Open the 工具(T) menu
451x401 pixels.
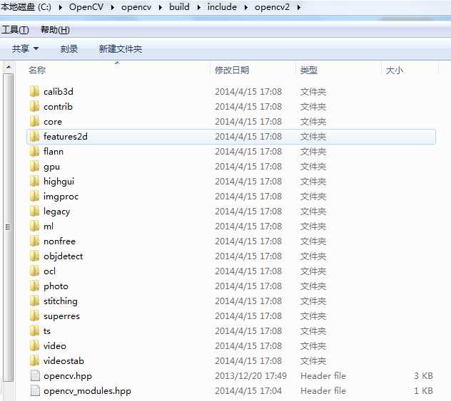(x=15, y=30)
